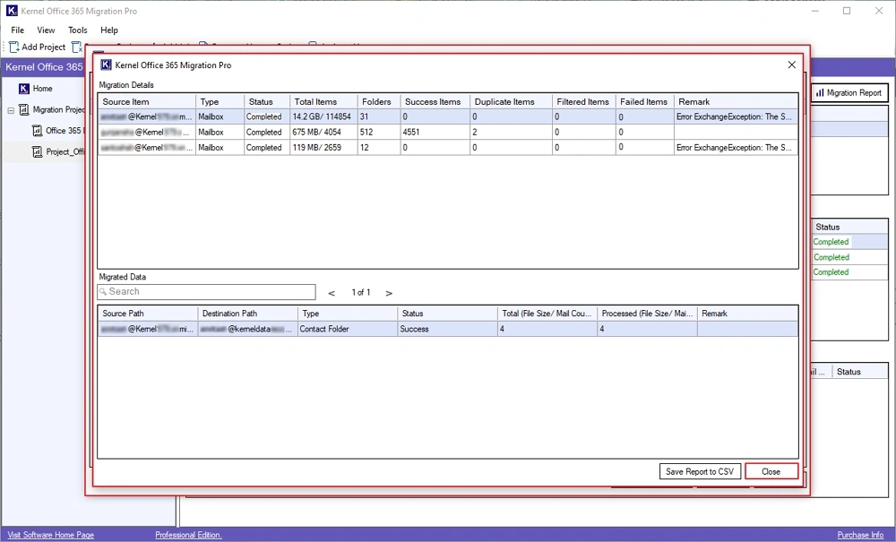Viewport: 896px width, 542px height.
Task: Go to previous page of migrated data
Action: pyautogui.click(x=332, y=293)
